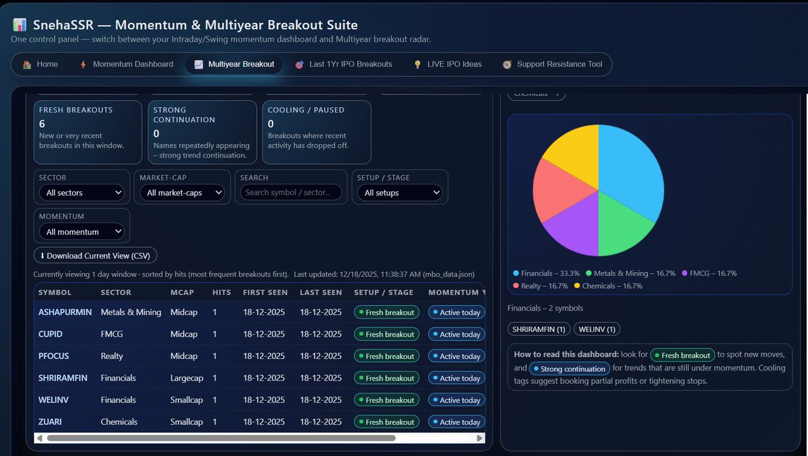Open the Market-Cap filter dropdown

tap(182, 193)
